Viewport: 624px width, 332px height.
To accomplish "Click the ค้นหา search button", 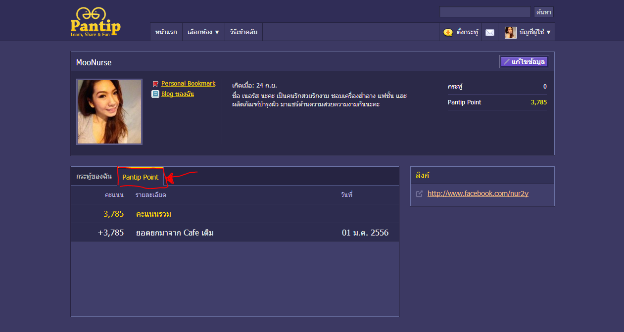I will tap(543, 12).
